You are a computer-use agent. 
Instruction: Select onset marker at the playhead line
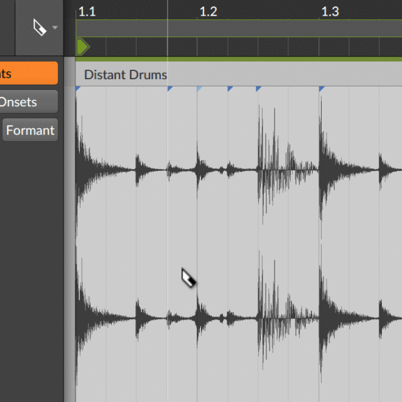tap(170, 89)
